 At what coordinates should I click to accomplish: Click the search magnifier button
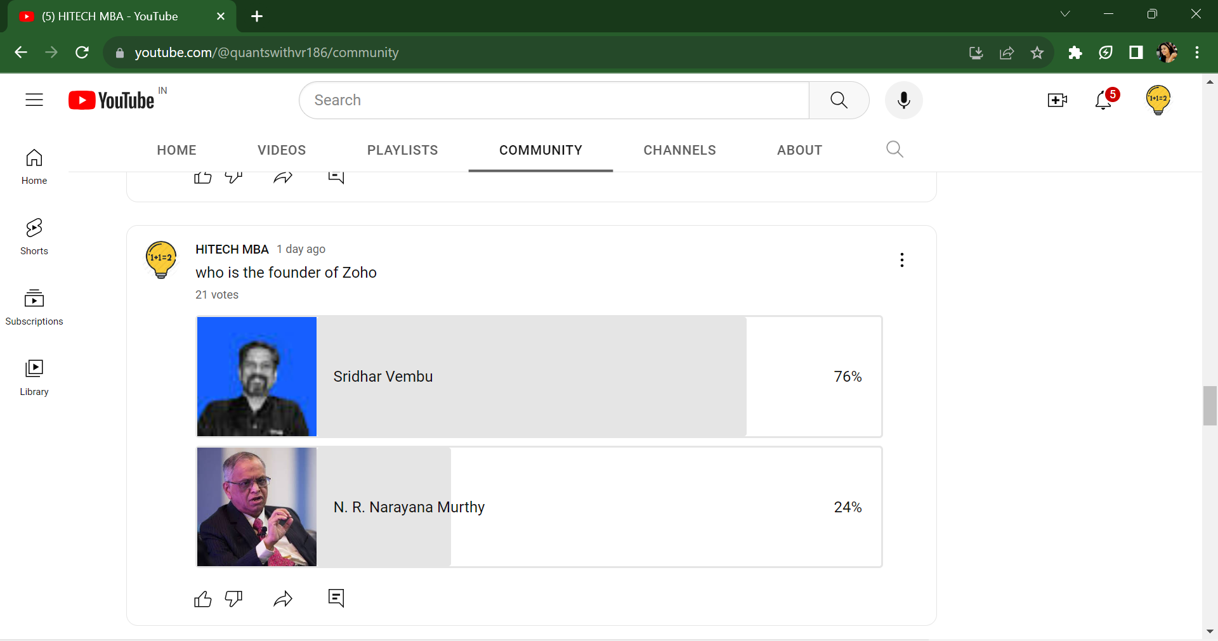point(839,100)
